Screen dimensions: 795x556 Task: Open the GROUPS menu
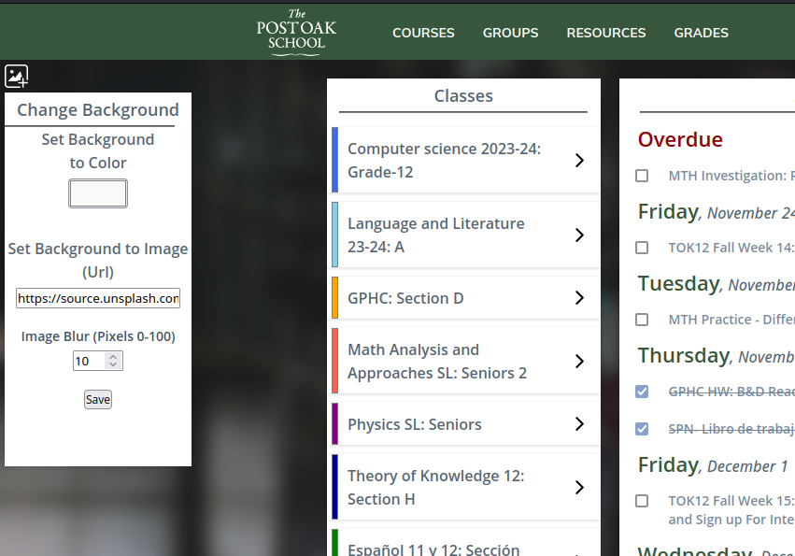[511, 33]
